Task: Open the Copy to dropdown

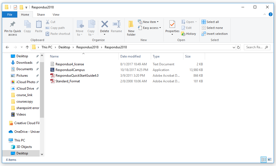Action: click(x=91, y=28)
